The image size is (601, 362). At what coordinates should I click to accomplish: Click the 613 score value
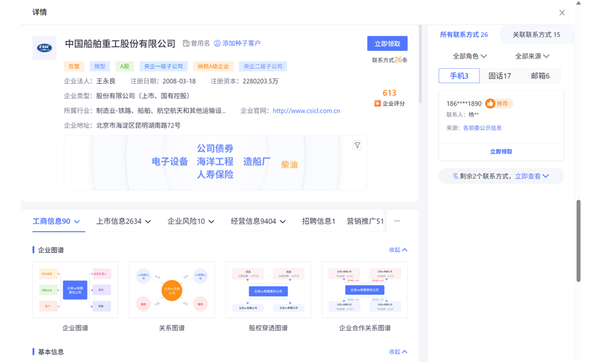click(x=390, y=93)
